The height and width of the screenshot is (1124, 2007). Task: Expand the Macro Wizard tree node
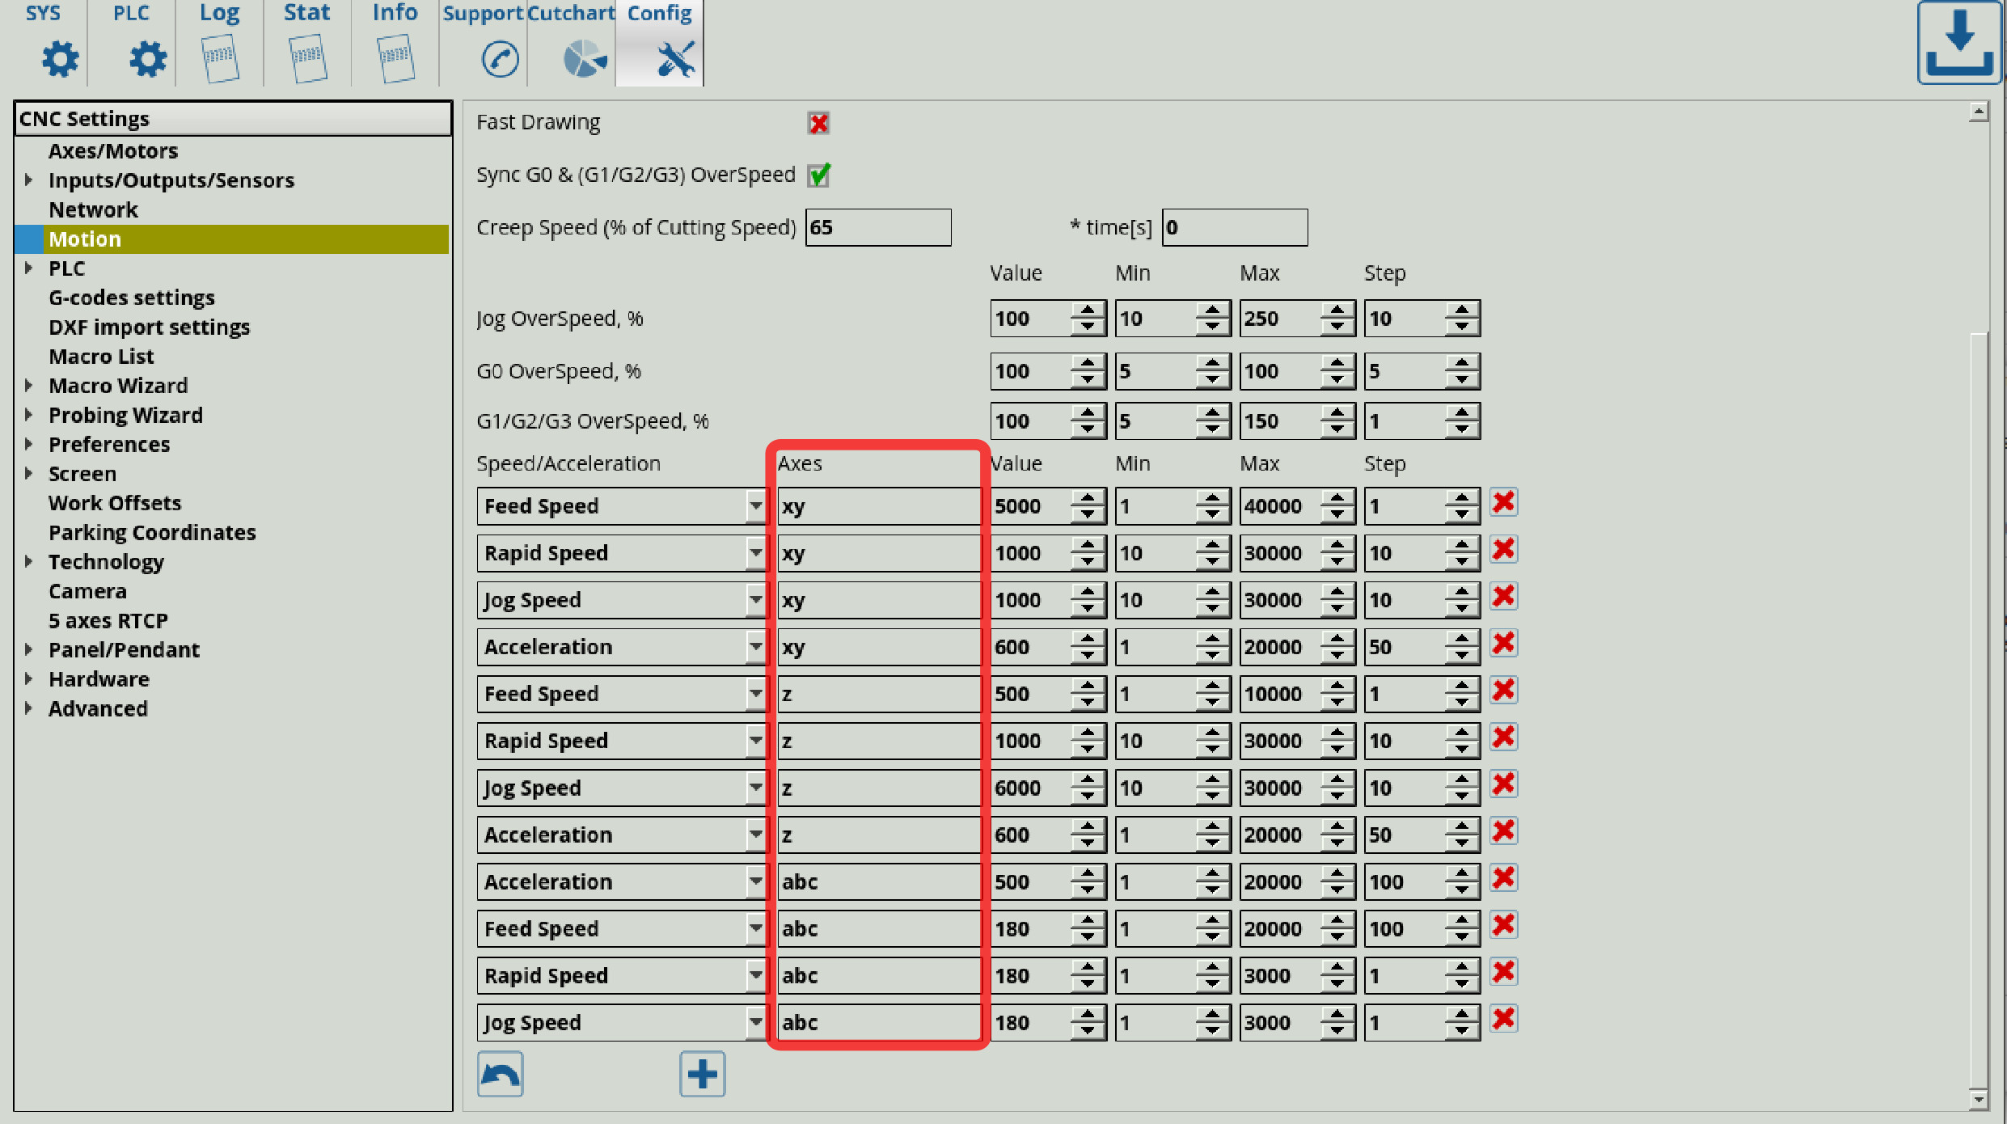[29, 386]
